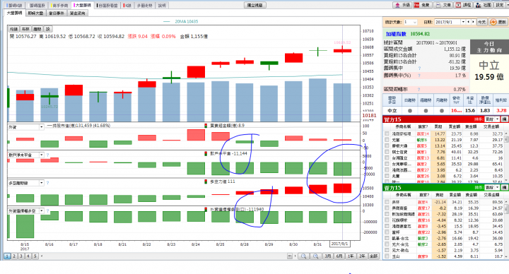Click the 趨勢 chart button
The image size is (509, 274).
pos(37,29)
